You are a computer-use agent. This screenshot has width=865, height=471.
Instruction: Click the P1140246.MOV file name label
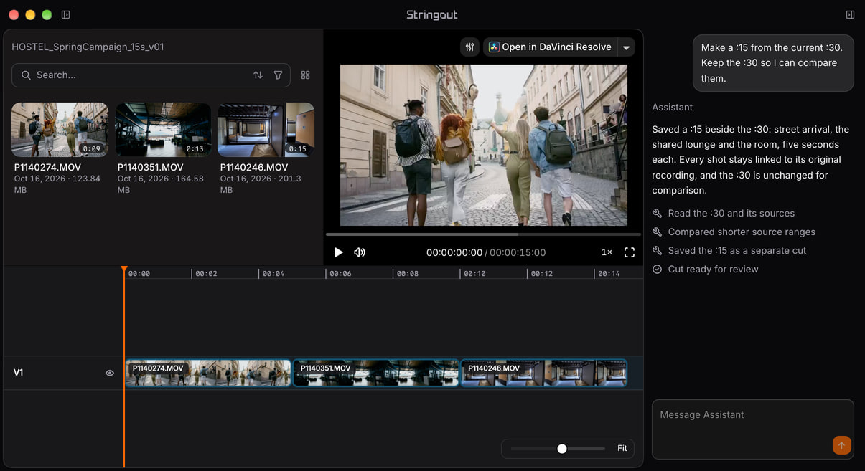point(254,167)
